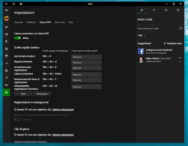Viewport: 188px width, 146px height.
Task: Go to Home in the sidebar
Action: pos(6,27)
